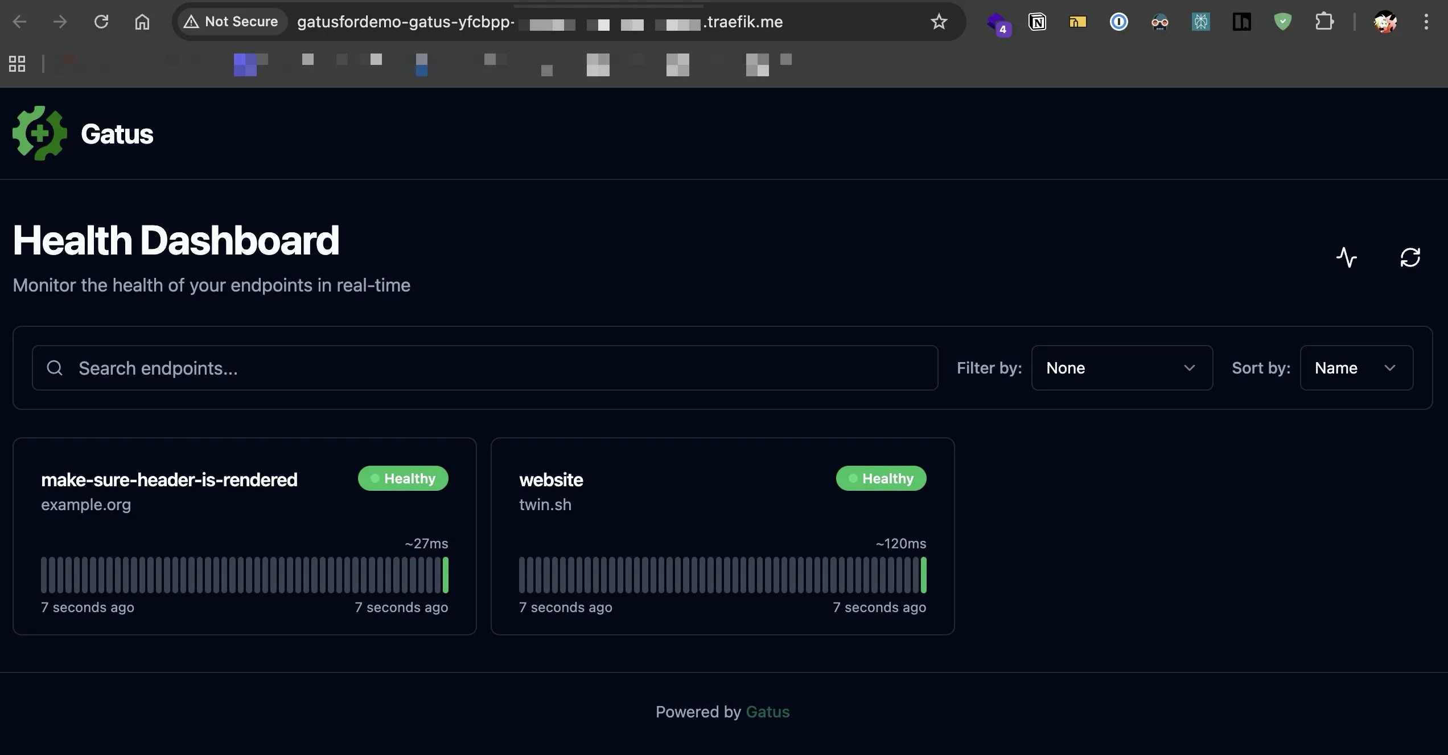Click the Healthy badge on the website card

[x=881, y=478]
